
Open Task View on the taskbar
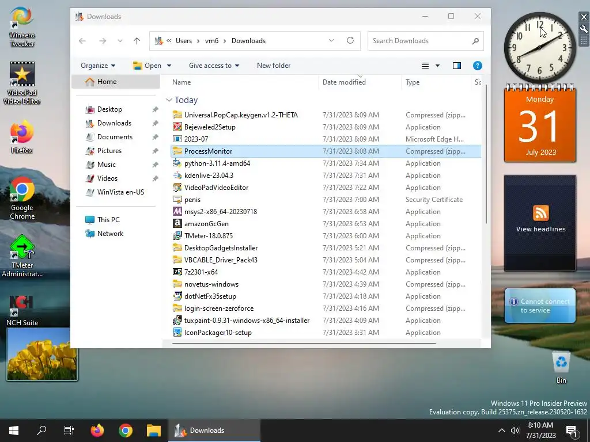69,430
